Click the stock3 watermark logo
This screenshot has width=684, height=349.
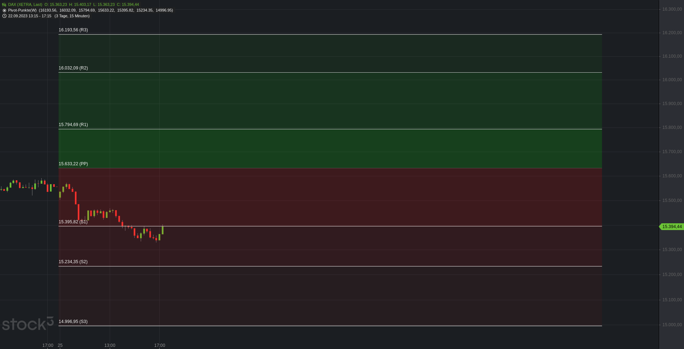(28, 324)
